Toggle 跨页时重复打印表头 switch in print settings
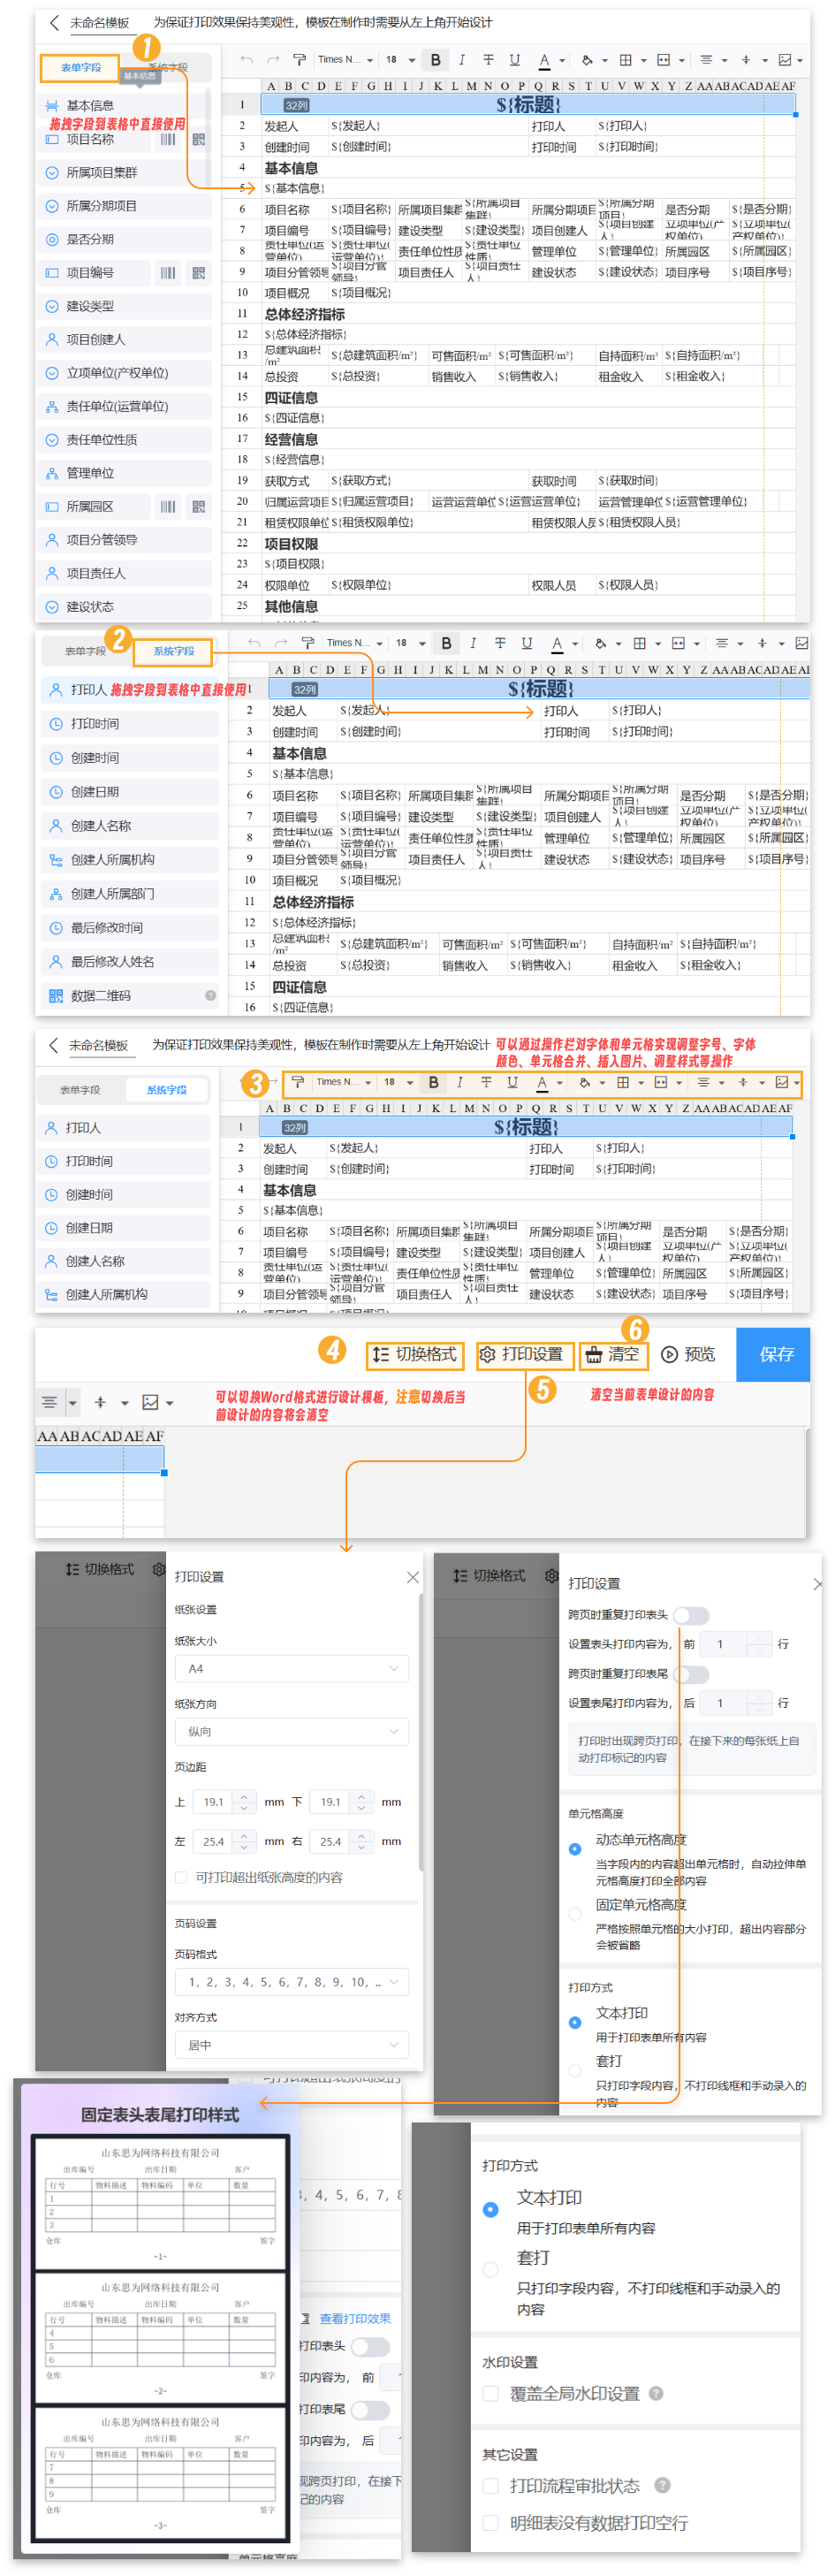Image resolution: width=835 pixels, height=2576 pixels. pos(691,1615)
